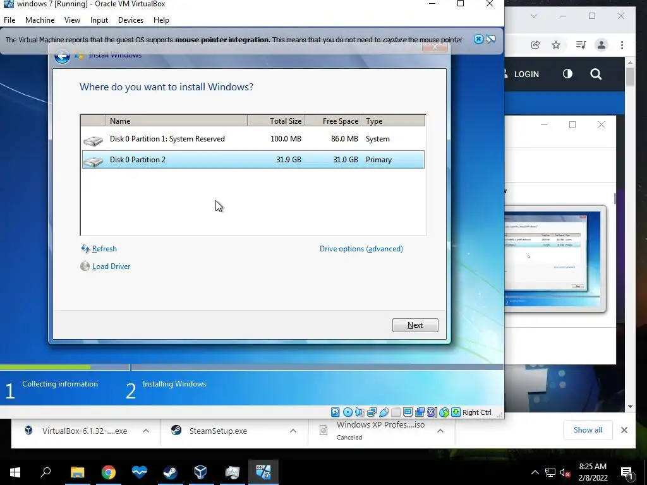
Task: Open VirtualBox Manager from the taskbar
Action: tap(200, 472)
